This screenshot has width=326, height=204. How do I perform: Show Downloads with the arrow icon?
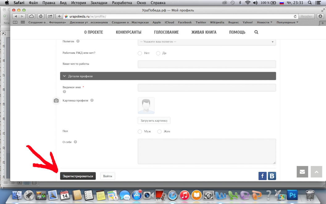click(320, 16)
